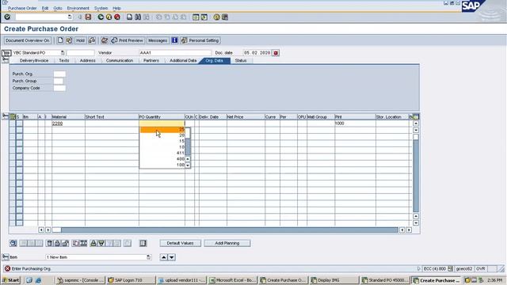
Task: Select first row checkbox in item table
Action: (x=19, y=123)
